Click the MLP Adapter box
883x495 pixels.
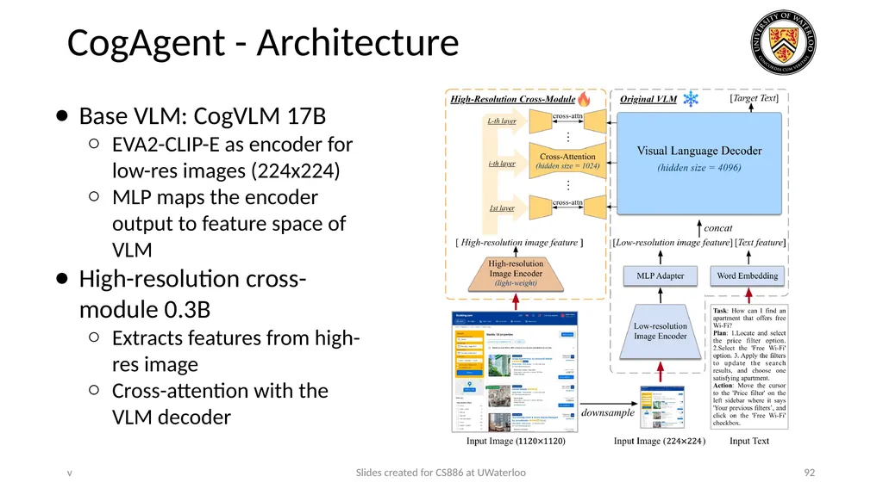click(x=660, y=275)
